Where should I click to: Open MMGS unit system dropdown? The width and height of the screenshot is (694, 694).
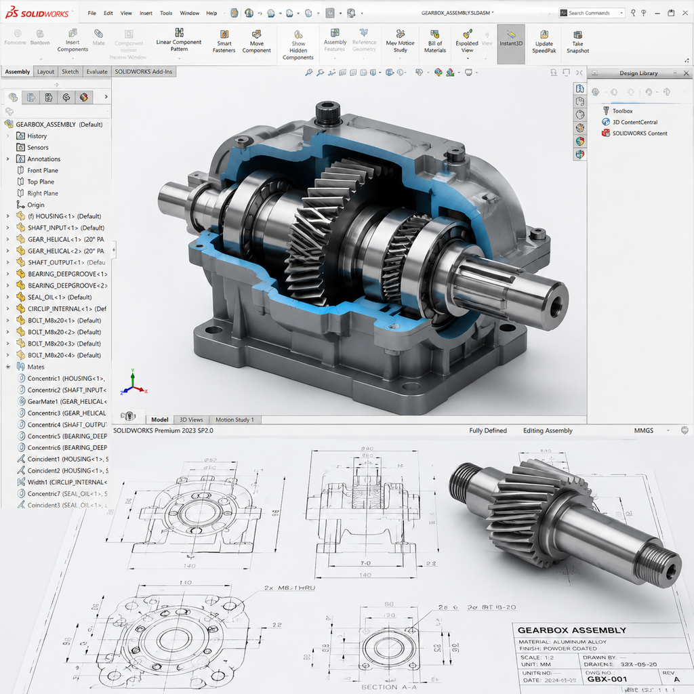coord(651,430)
